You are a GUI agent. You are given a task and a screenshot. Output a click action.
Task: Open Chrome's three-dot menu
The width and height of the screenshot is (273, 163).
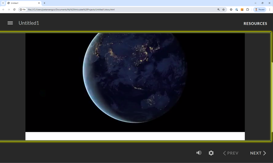point(269,10)
